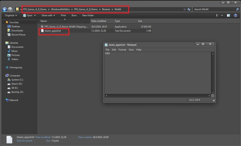Click the preview pane toggle icon
This screenshot has width=241, height=146.
228,15
